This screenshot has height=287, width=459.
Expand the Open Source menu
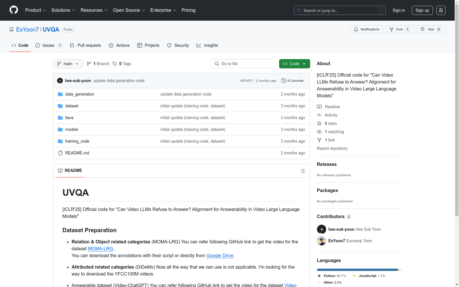(x=129, y=10)
